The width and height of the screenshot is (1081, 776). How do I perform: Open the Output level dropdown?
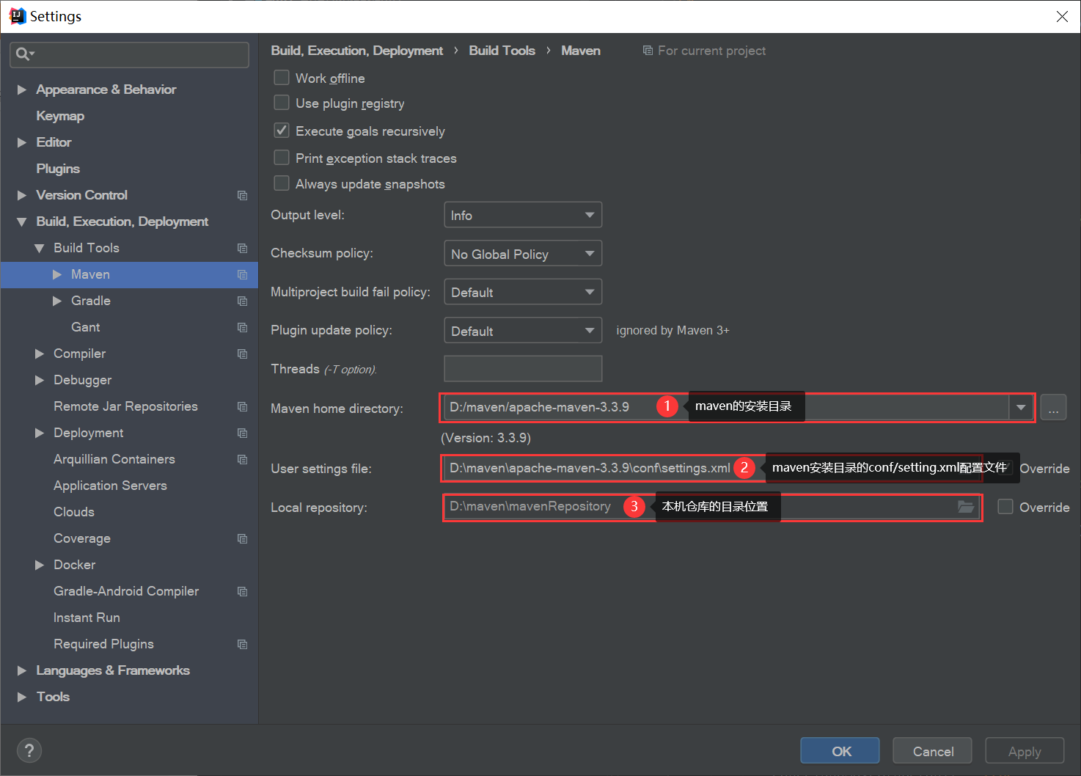(x=523, y=215)
